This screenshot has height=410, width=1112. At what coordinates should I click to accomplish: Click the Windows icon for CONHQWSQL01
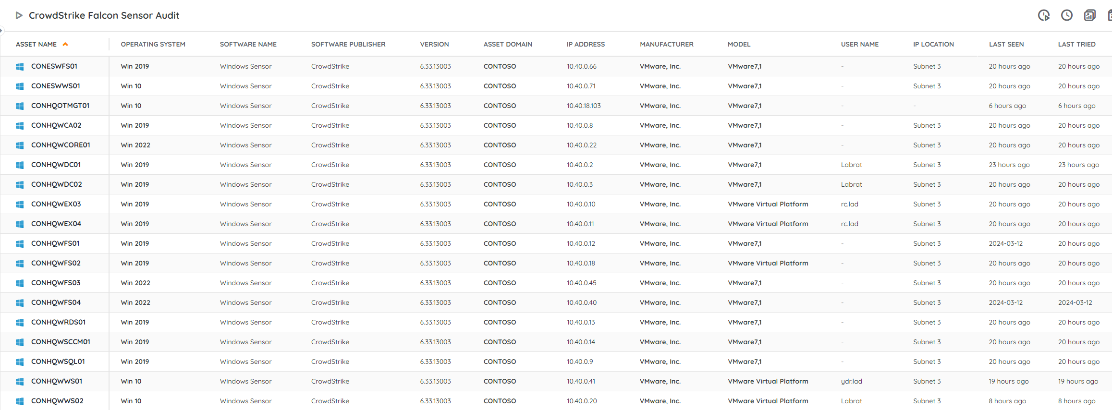[x=20, y=362]
